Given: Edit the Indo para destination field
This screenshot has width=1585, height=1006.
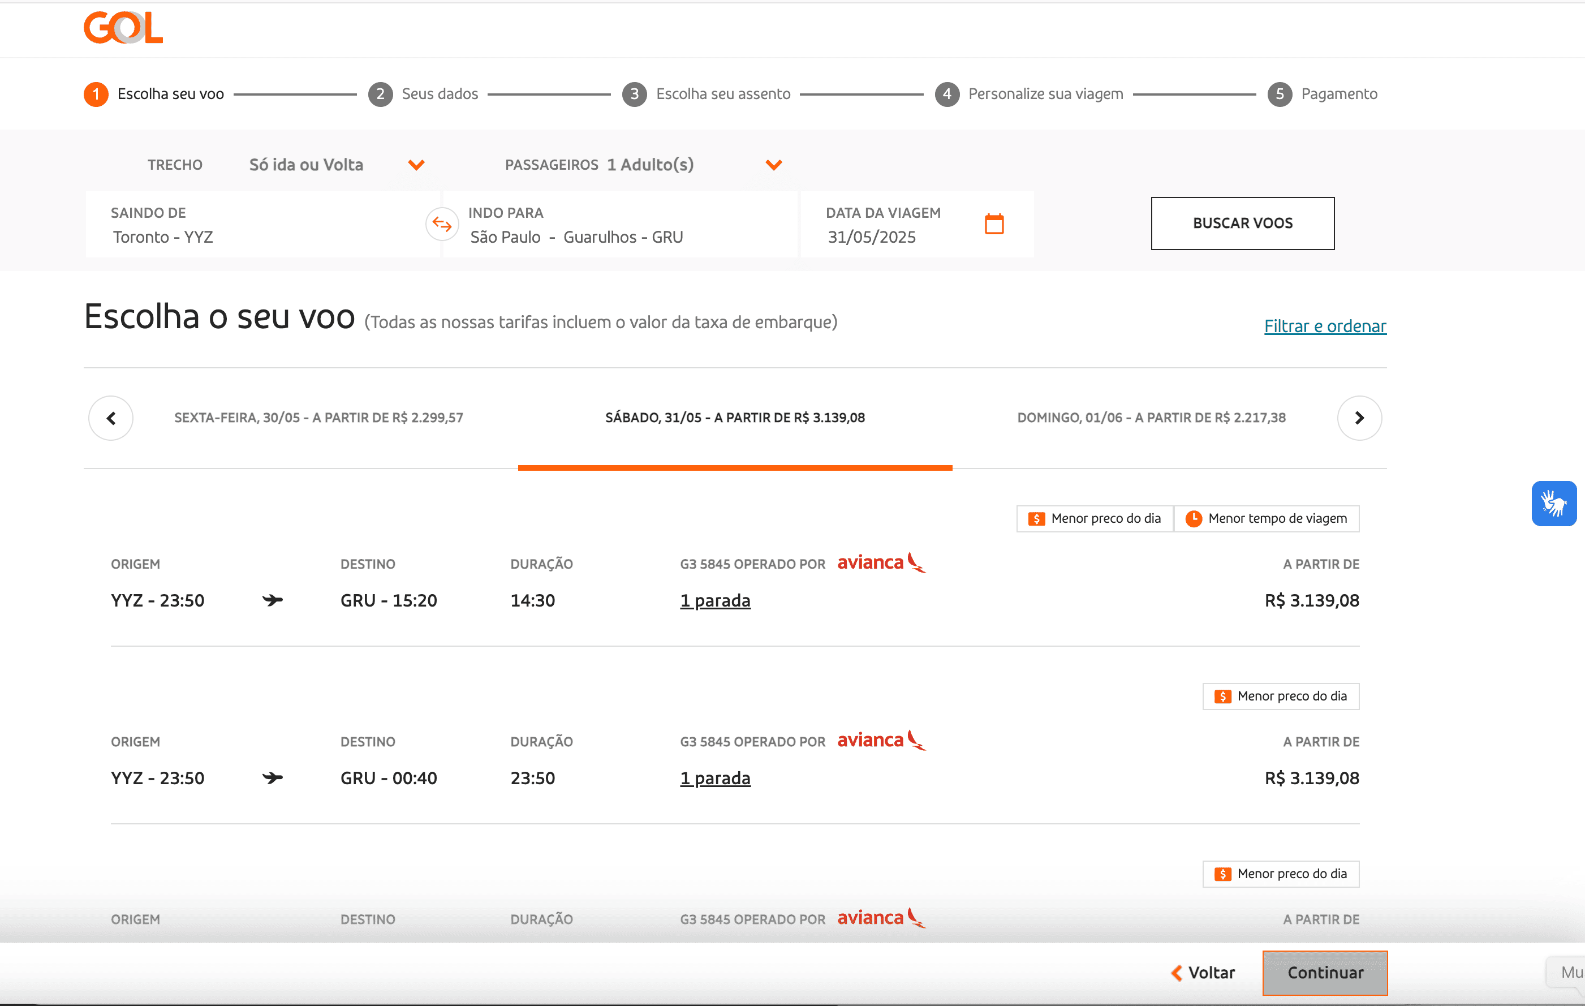Looking at the screenshot, I should click(x=619, y=225).
